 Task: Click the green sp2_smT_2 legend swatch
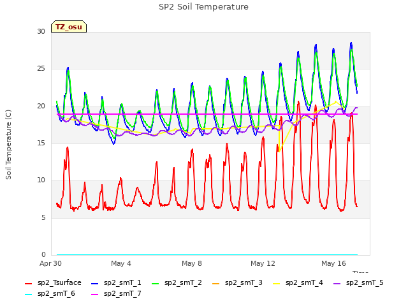(x=156, y=283)
